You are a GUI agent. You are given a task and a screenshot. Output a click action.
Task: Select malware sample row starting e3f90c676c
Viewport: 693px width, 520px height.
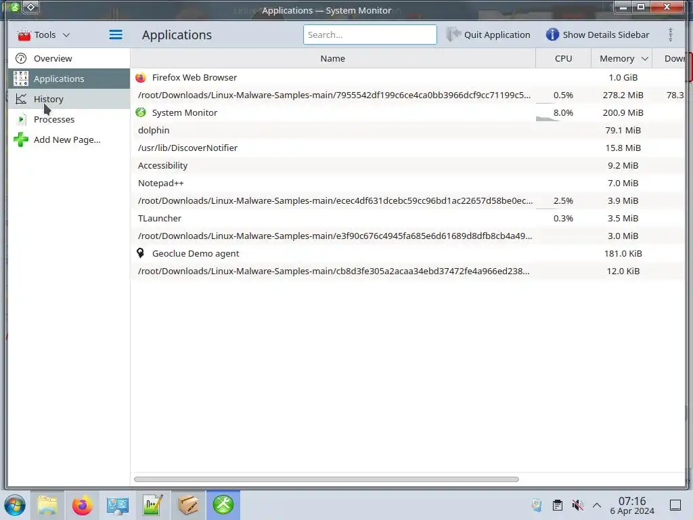(x=407, y=236)
